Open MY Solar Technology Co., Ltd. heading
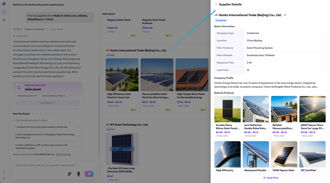This screenshot has height=183, width=330. [129, 125]
